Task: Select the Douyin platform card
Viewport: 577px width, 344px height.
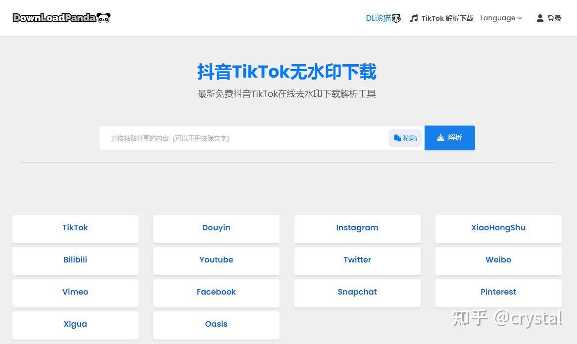Action: coord(216,229)
